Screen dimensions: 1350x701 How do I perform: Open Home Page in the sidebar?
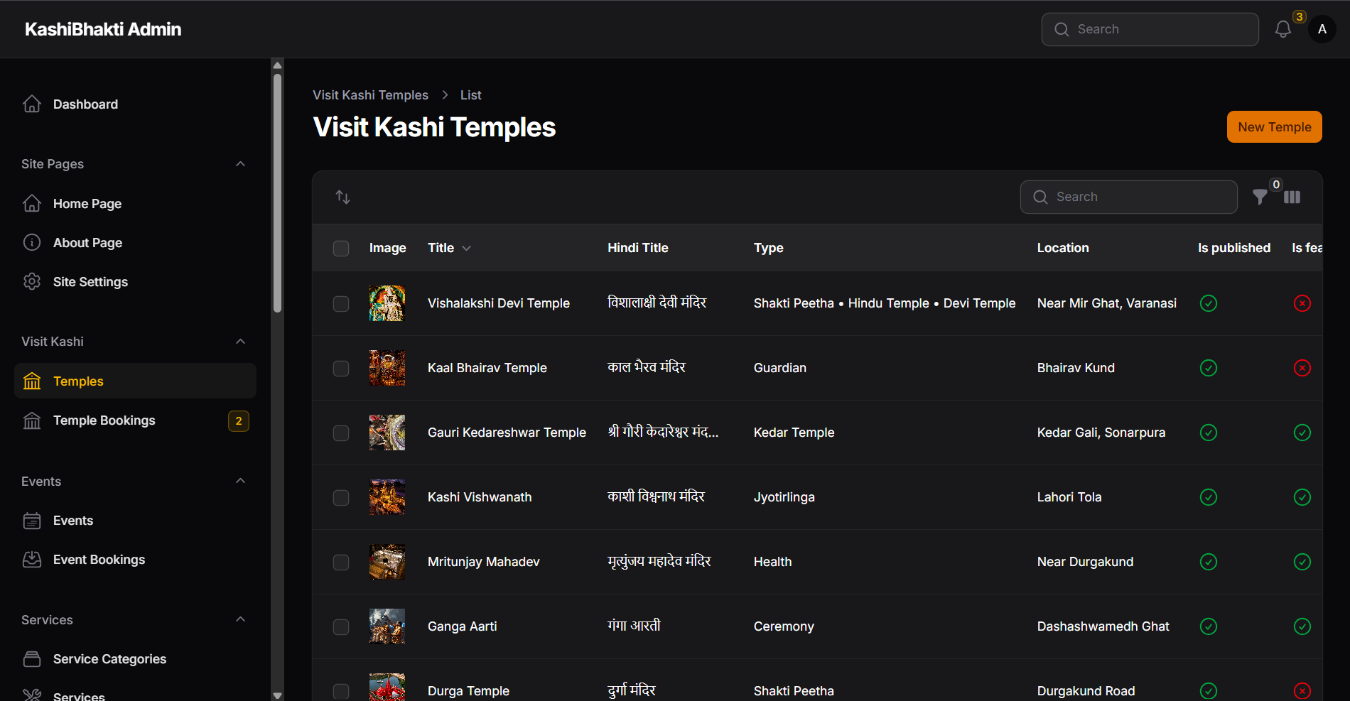pos(135,203)
